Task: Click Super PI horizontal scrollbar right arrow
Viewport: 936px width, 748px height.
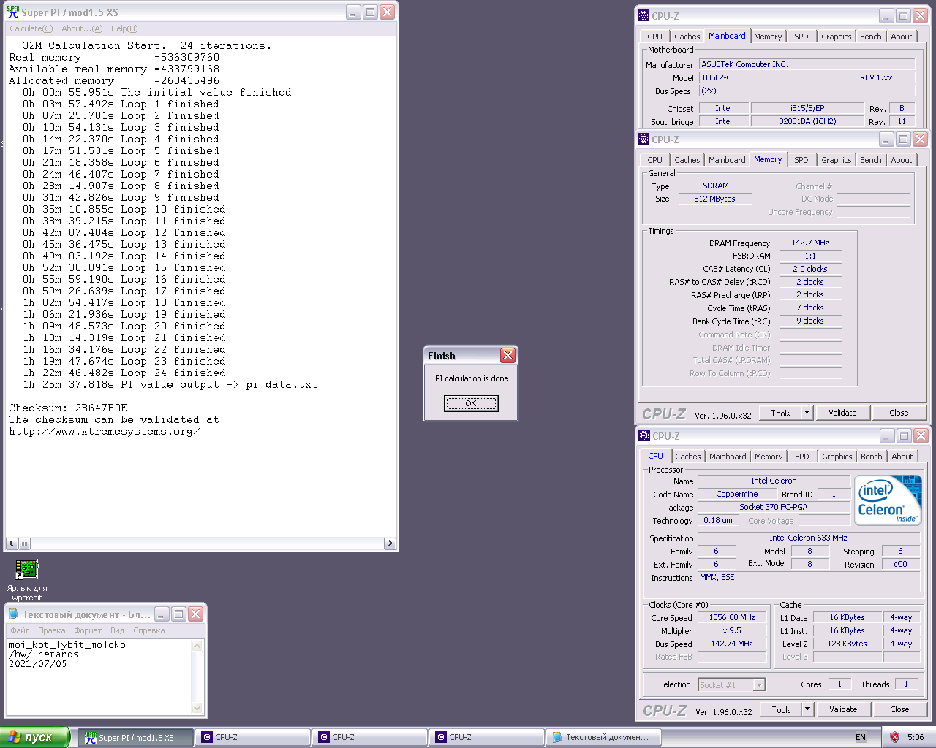Action: pyautogui.click(x=390, y=543)
